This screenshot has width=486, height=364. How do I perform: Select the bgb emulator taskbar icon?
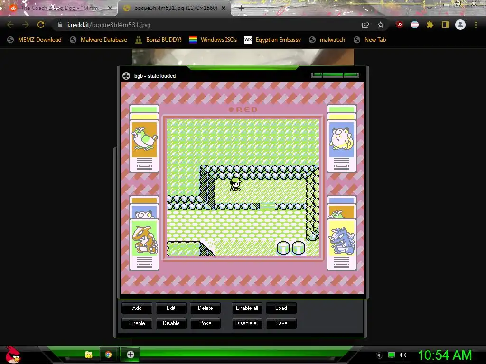pyautogui.click(x=130, y=355)
